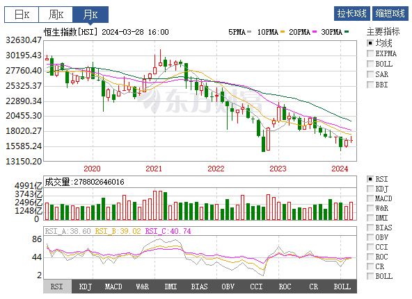Click the 2024 year axis label
Image resolution: width=412 pixels, height=299 pixels.
340,169
